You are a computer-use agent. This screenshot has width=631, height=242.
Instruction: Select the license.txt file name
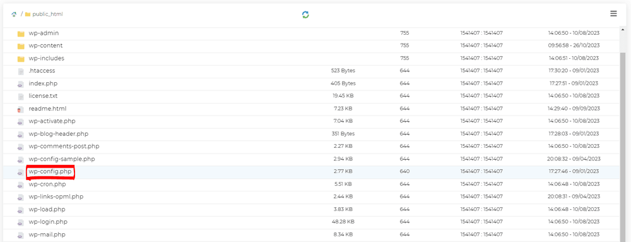43,96
